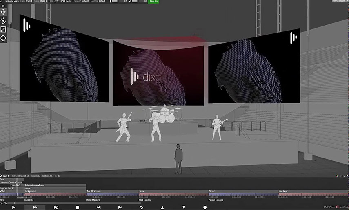
Task: Click the 'composite' section tag
Action: (x=29, y=200)
